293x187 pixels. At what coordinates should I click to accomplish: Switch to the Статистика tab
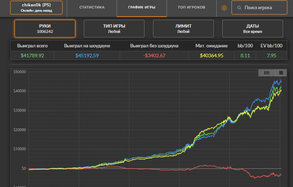click(x=92, y=8)
